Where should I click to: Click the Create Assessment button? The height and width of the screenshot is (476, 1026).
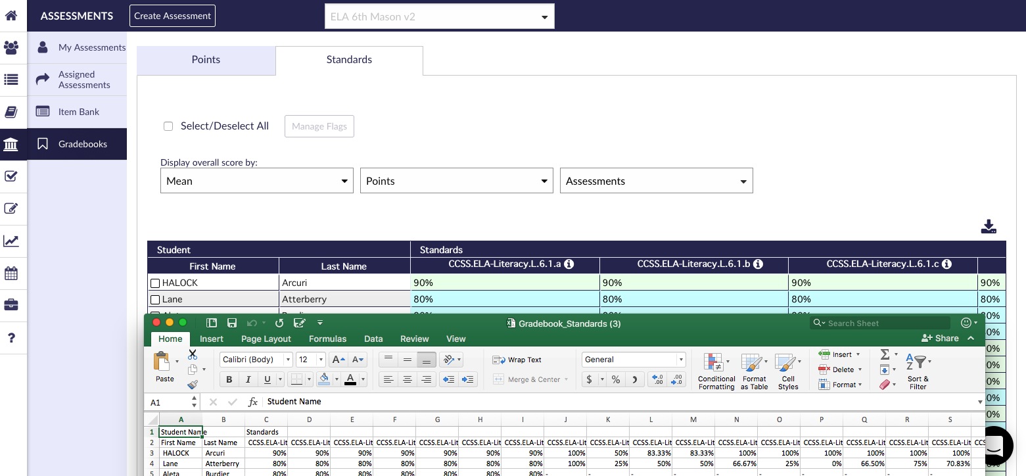point(172,16)
